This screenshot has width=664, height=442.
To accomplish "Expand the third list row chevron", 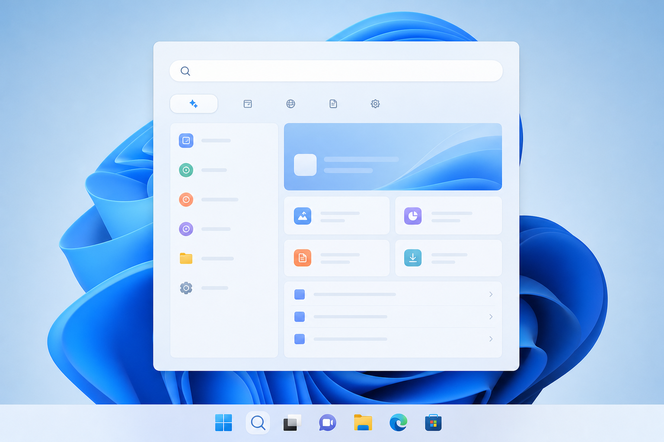I will tap(491, 339).
